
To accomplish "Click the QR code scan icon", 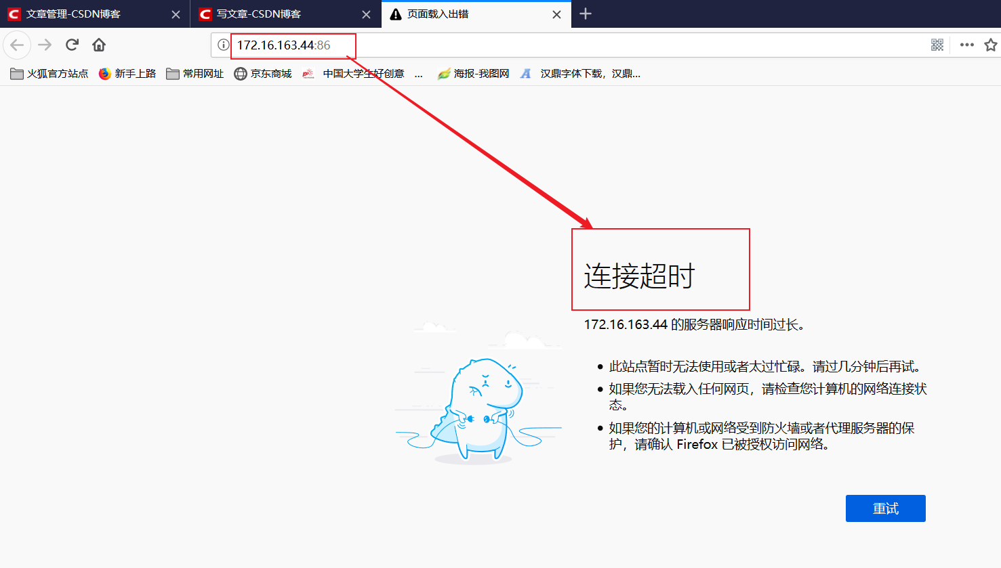I will [x=937, y=45].
